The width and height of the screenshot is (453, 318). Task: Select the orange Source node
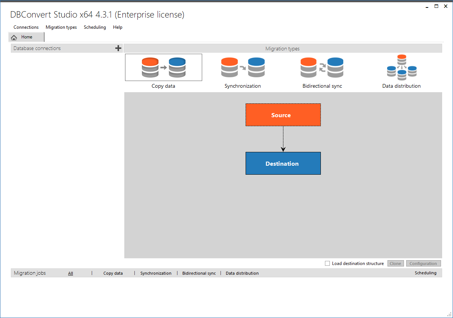point(283,115)
